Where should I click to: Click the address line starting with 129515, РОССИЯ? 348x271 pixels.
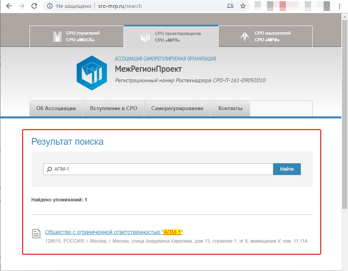[x=177, y=241]
